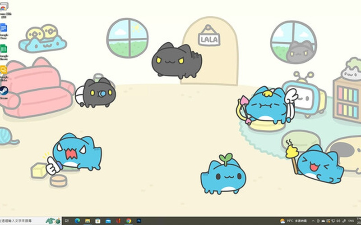This screenshot has height=225, width=361.
Task: Open the Mail app from the taskbar
Action: click(108, 221)
